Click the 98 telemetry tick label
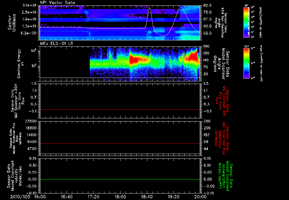Screen dimensions: 289x200 (x=206, y=142)
